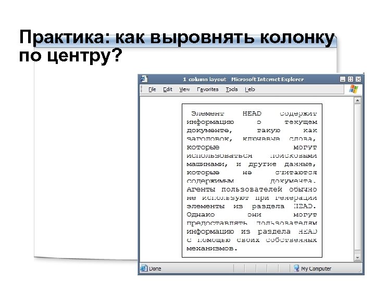
Task: Click the word 'Однако' in the text column
Action: point(201,214)
